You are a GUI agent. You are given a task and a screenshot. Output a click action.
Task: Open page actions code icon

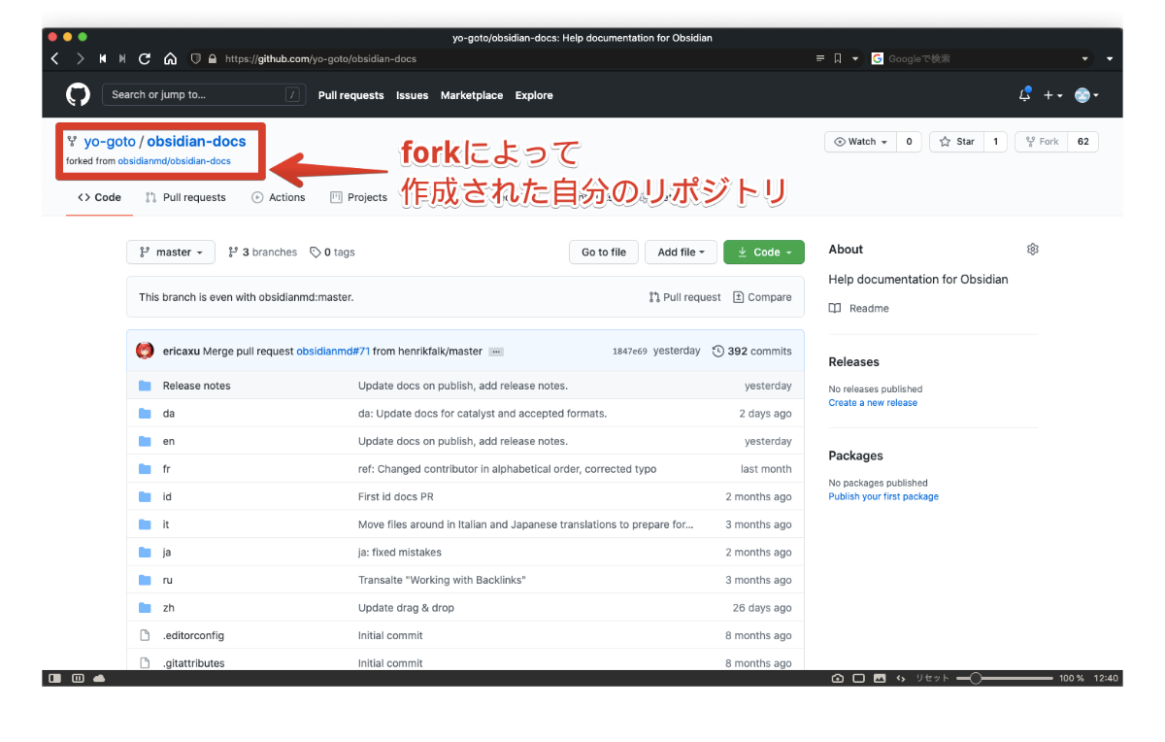901,678
